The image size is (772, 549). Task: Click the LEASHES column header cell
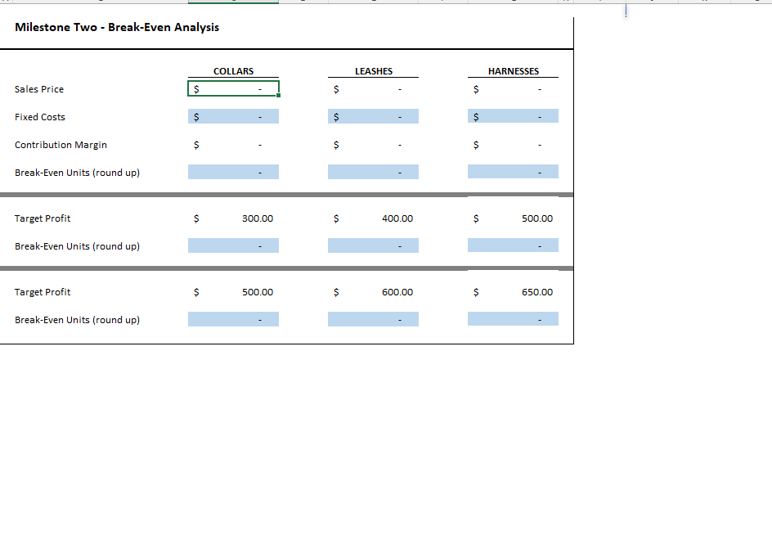pyautogui.click(x=373, y=71)
